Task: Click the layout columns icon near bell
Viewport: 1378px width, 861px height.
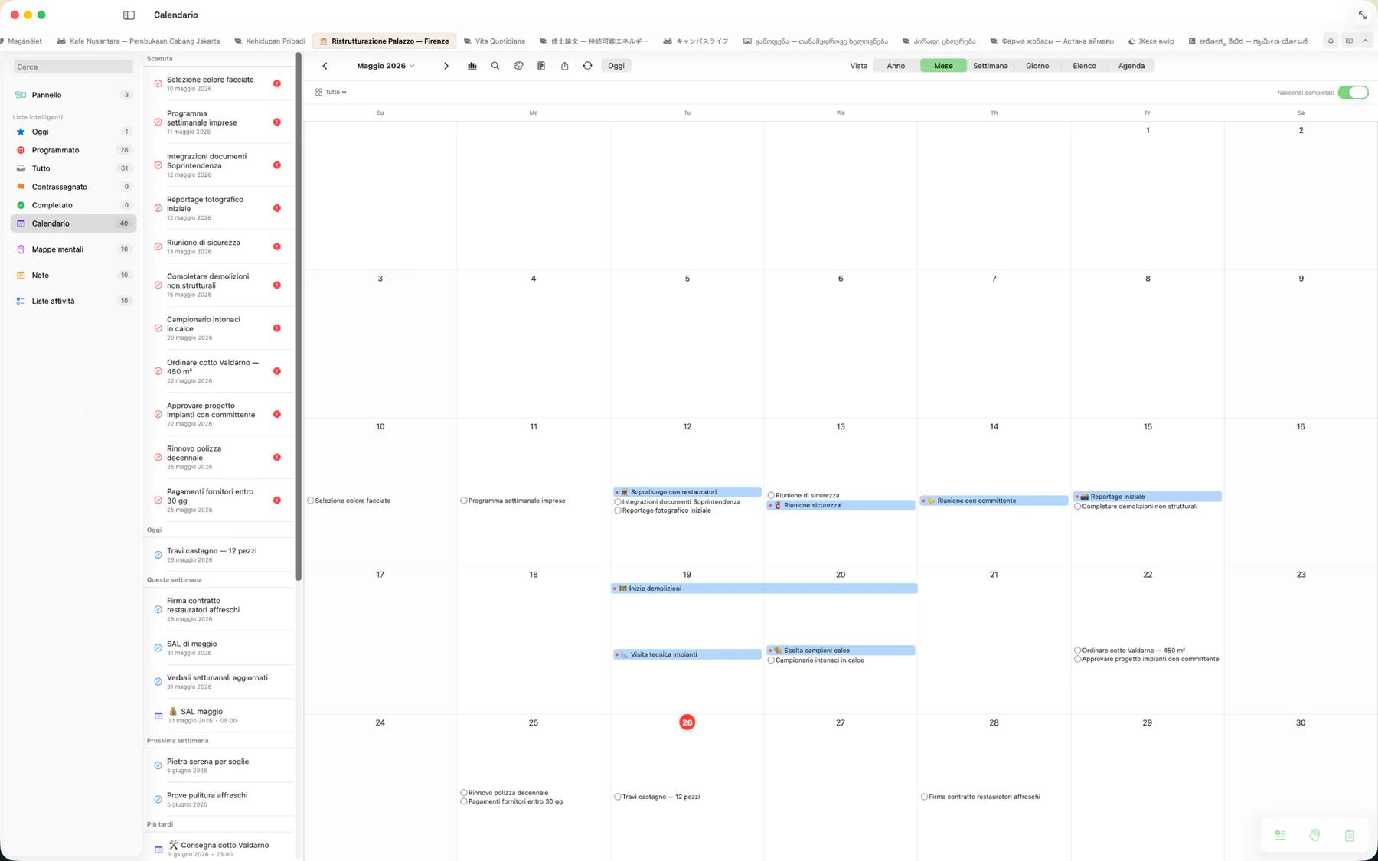Action: 1349,41
